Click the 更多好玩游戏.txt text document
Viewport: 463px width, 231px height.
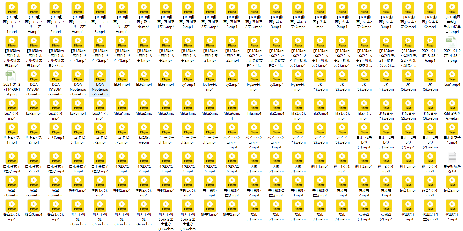coord(452,158)
